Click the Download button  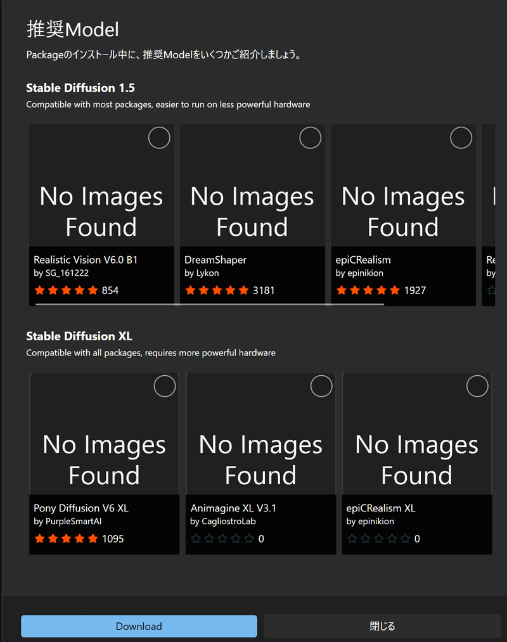point(139,626)
